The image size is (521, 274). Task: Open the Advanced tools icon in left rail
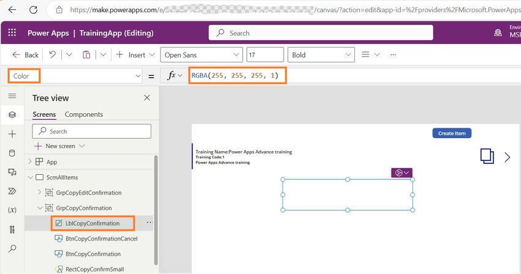coord(12,229)
